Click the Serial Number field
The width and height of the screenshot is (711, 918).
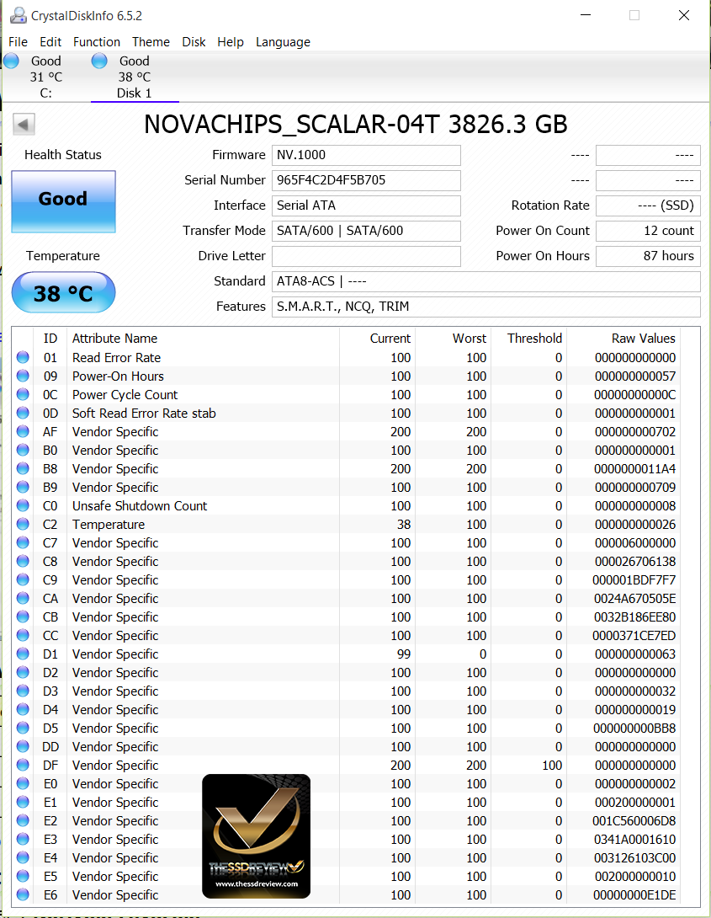click(366, 180)
